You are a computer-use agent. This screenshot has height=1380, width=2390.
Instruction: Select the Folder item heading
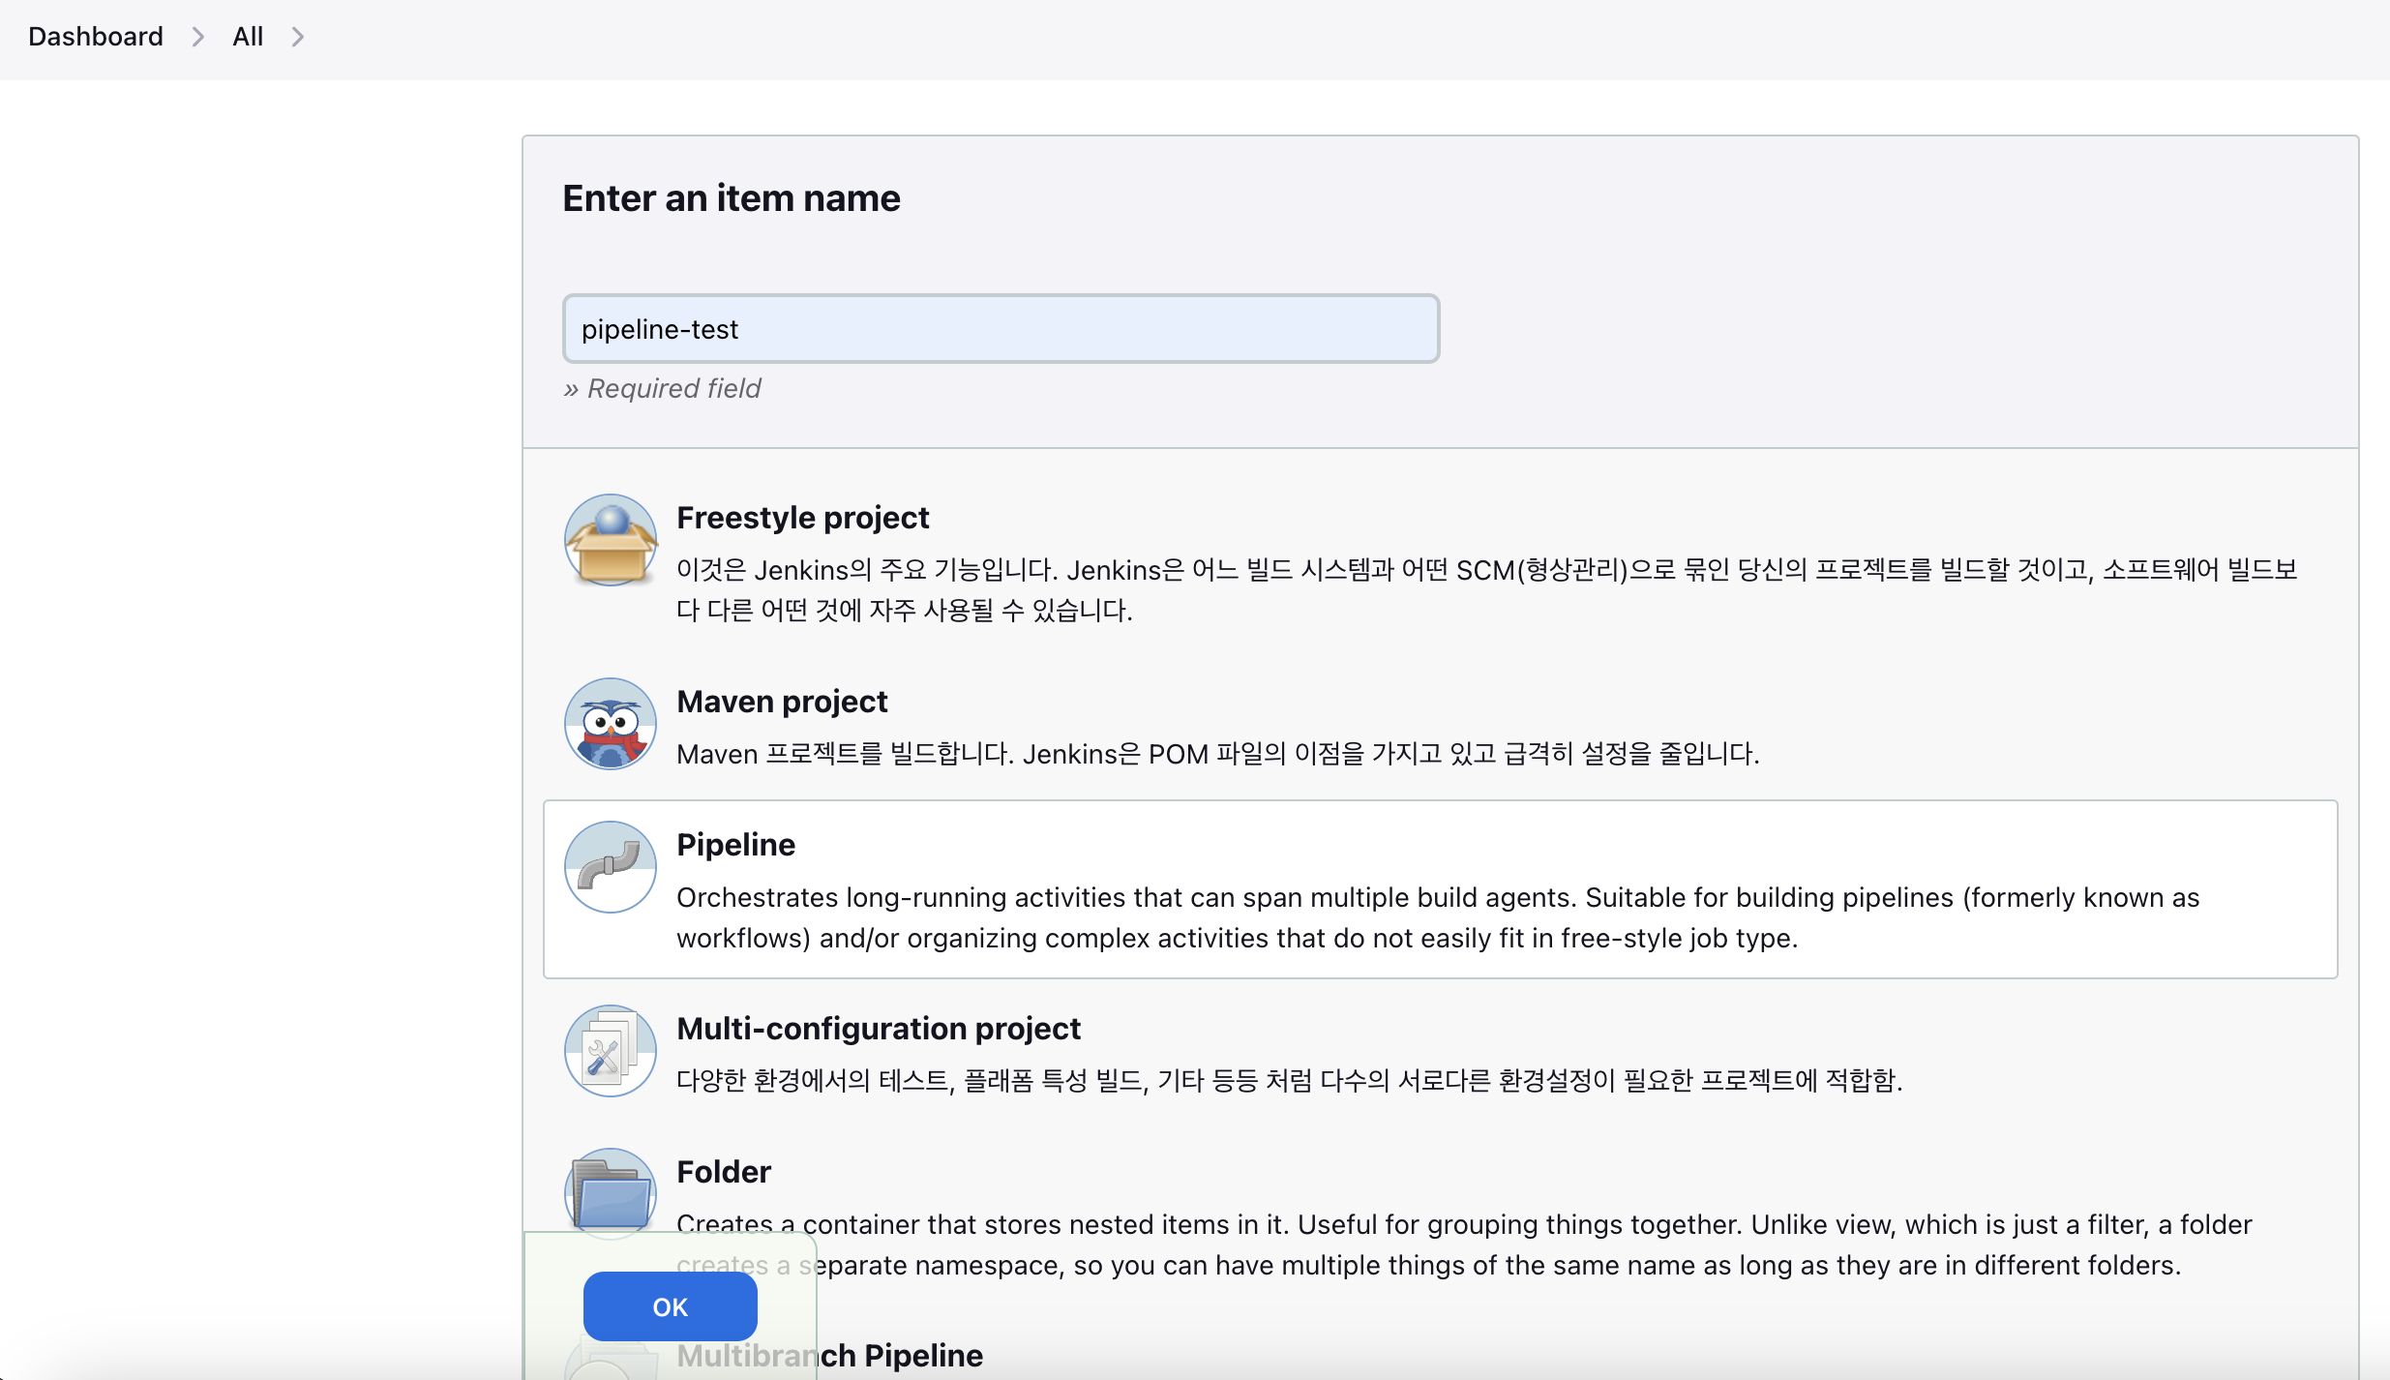pos(723,1172)
